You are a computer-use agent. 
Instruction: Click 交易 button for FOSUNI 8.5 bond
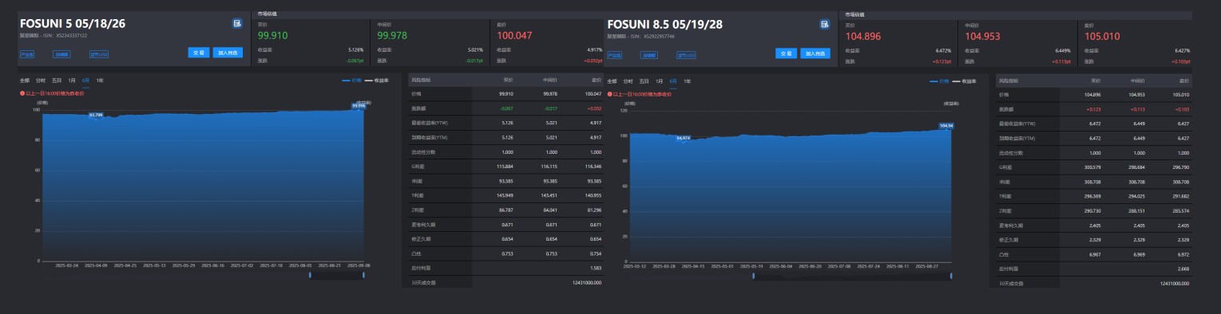(787, 53)
